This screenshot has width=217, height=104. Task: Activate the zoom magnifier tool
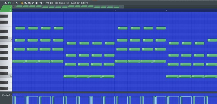[x=47, y=3]
